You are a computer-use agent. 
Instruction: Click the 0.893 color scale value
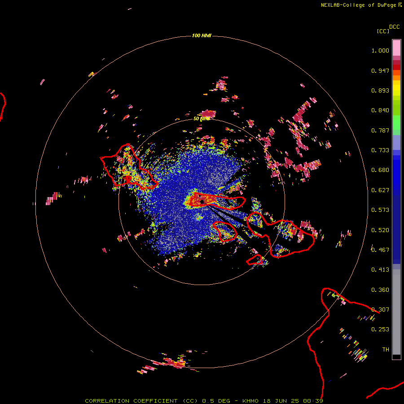point(380,90)
